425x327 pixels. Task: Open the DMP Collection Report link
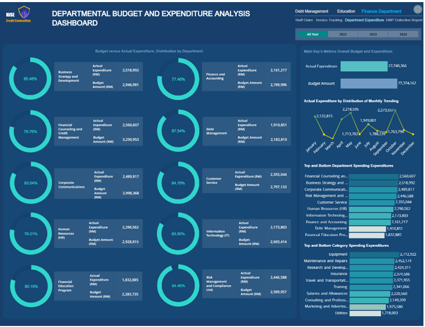[404, 20]
